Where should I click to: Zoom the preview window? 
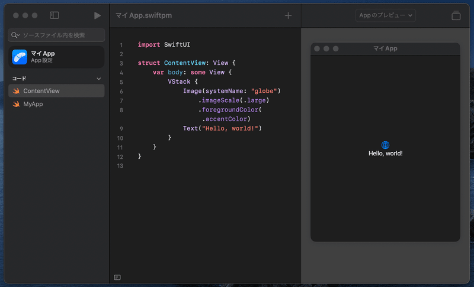(x=335, y=48)
